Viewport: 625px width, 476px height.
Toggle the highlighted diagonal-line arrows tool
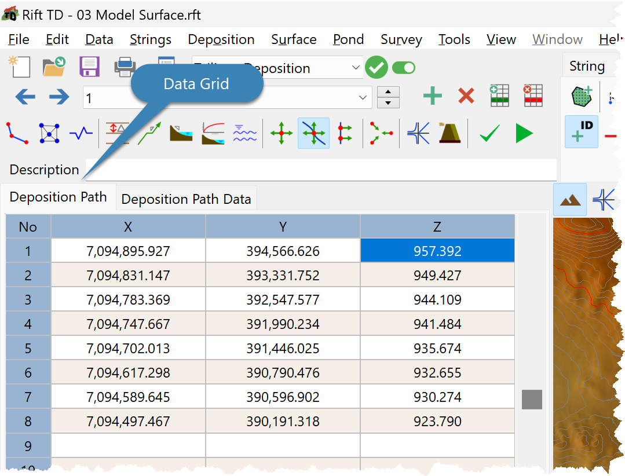click(313, 134)
